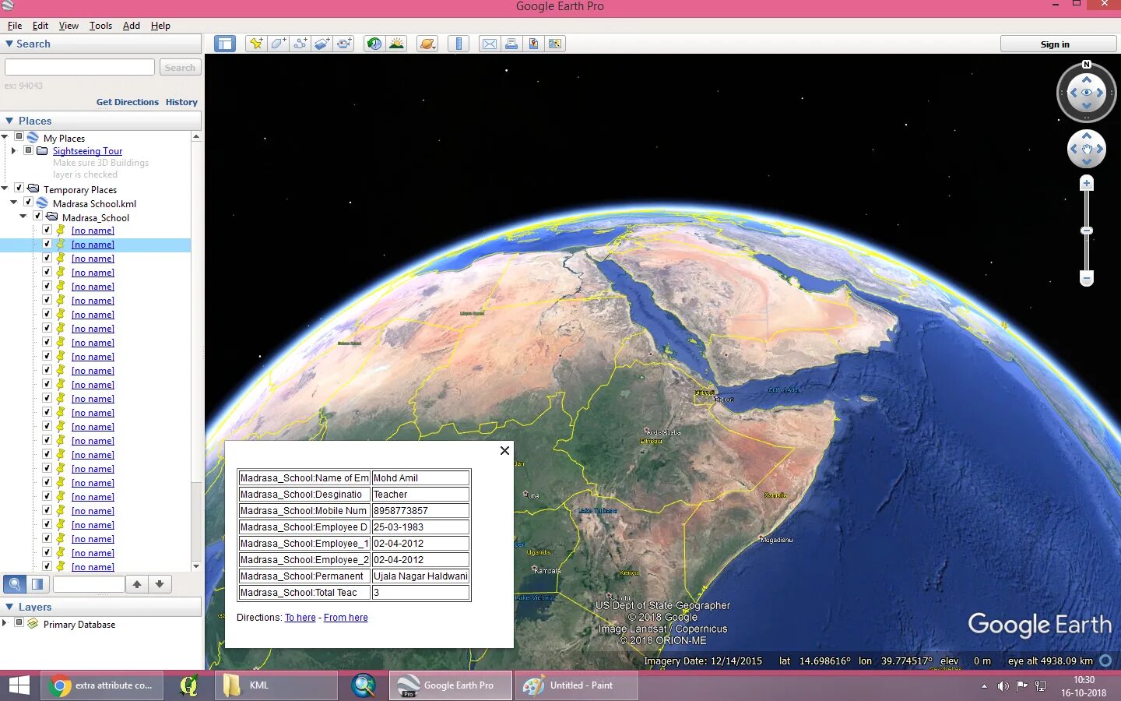Click the zoom slider handle
The height and width of the screenshot is (701, 1121).
click(x=1087, y=231)
